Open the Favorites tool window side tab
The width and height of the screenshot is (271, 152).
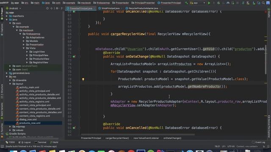[2, 130]
